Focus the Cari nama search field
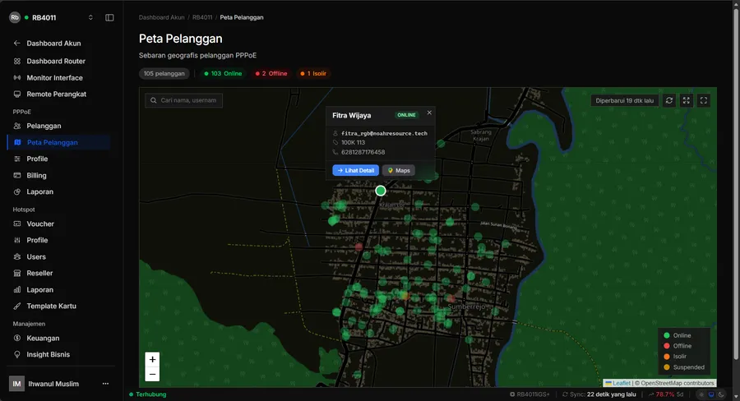 (x=183, y=100)
